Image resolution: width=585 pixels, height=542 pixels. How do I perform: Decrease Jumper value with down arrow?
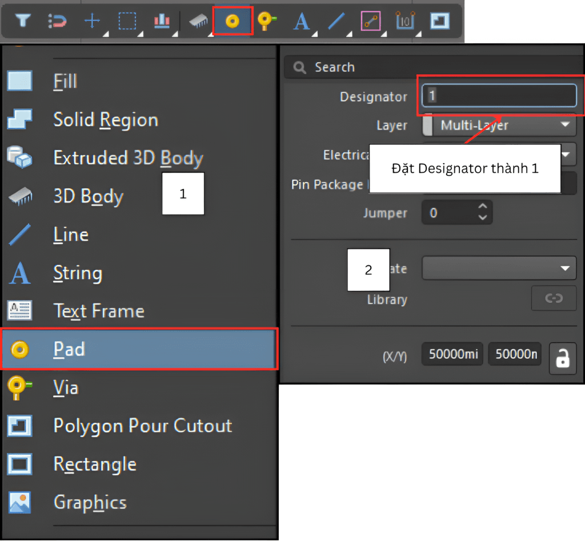[x=483, y=218]
